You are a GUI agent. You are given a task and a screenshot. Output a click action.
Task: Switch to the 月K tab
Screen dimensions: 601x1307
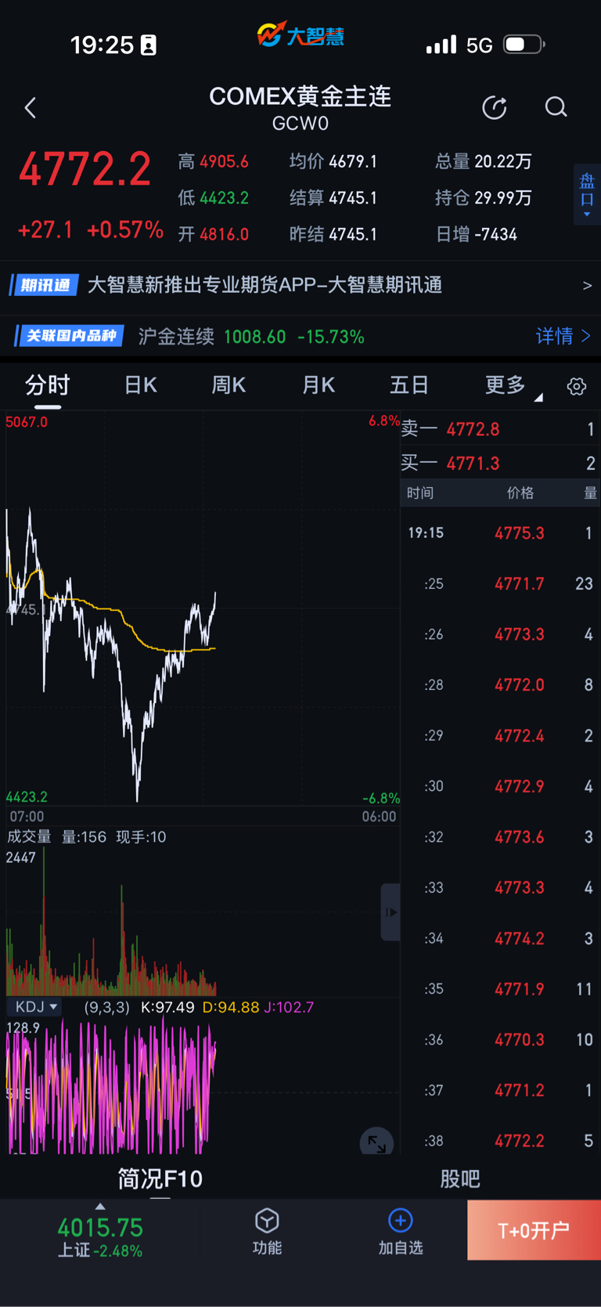pos(318,385)
